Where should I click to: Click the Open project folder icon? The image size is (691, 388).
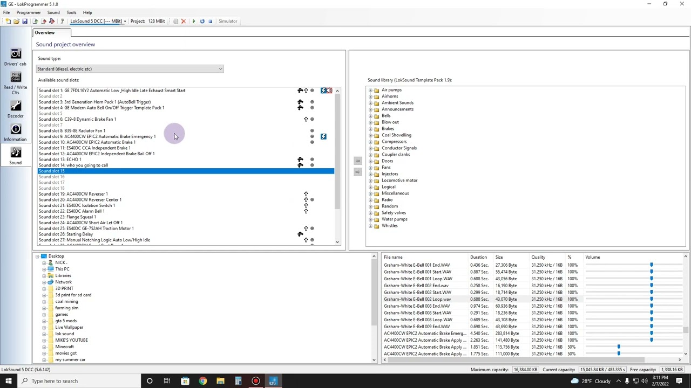(16, 21)
